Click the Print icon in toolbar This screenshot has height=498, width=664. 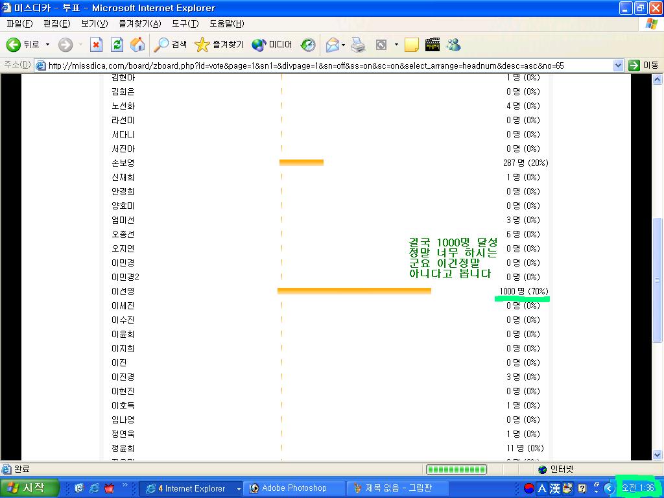click(358, 45)
